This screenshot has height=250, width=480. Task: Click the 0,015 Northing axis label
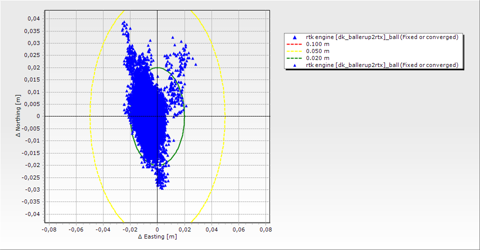tap(32, 80)
